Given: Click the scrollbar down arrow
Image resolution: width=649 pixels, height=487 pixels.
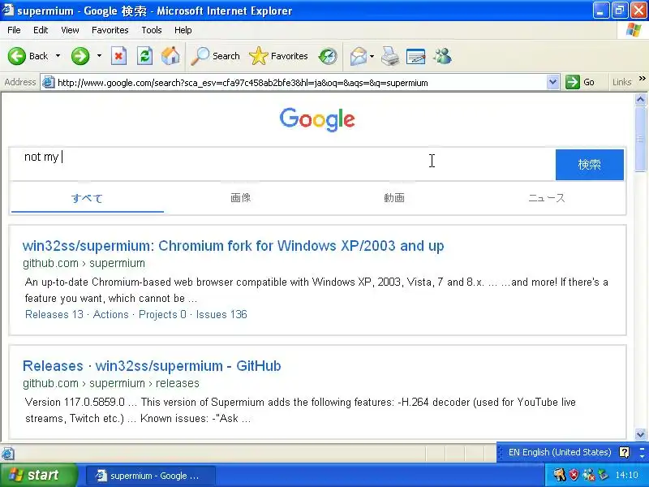Looking at the screenshot, I should pos(640,434).
